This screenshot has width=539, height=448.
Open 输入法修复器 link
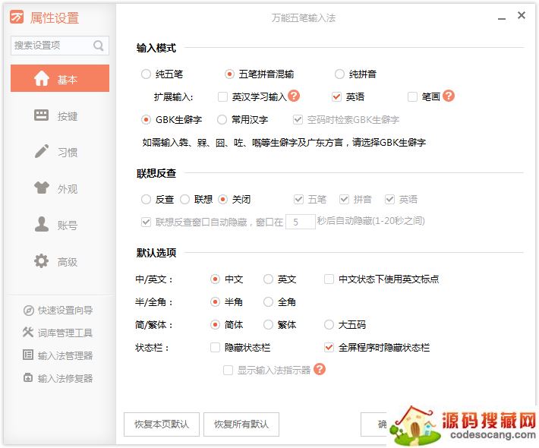coord(65,378)
